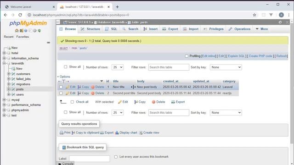The image size is (294, 165).
Task: Click the green reload navigation panel icon
Action: (39, 31)
